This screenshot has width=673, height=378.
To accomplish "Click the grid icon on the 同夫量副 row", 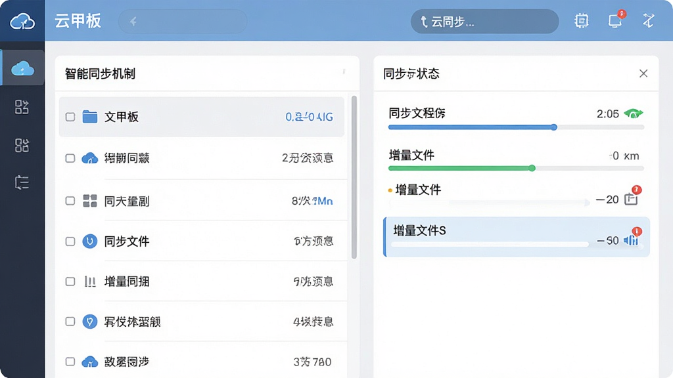I will tap(89, 201).
